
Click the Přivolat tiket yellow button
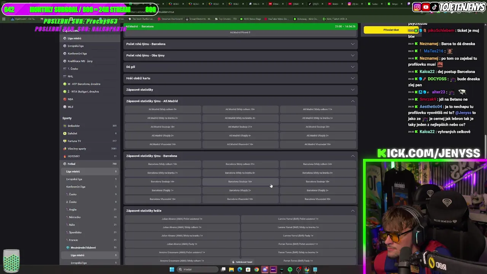pos(391,30)
